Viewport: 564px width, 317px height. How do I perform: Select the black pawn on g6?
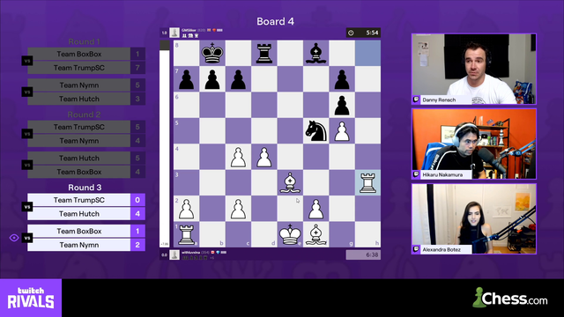click(342, 105)
